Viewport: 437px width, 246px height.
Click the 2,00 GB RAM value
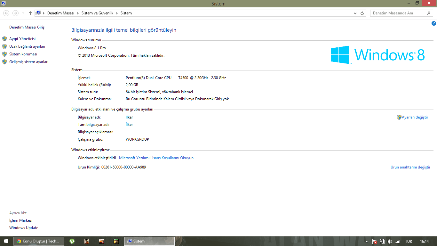[x=132, y=85]
